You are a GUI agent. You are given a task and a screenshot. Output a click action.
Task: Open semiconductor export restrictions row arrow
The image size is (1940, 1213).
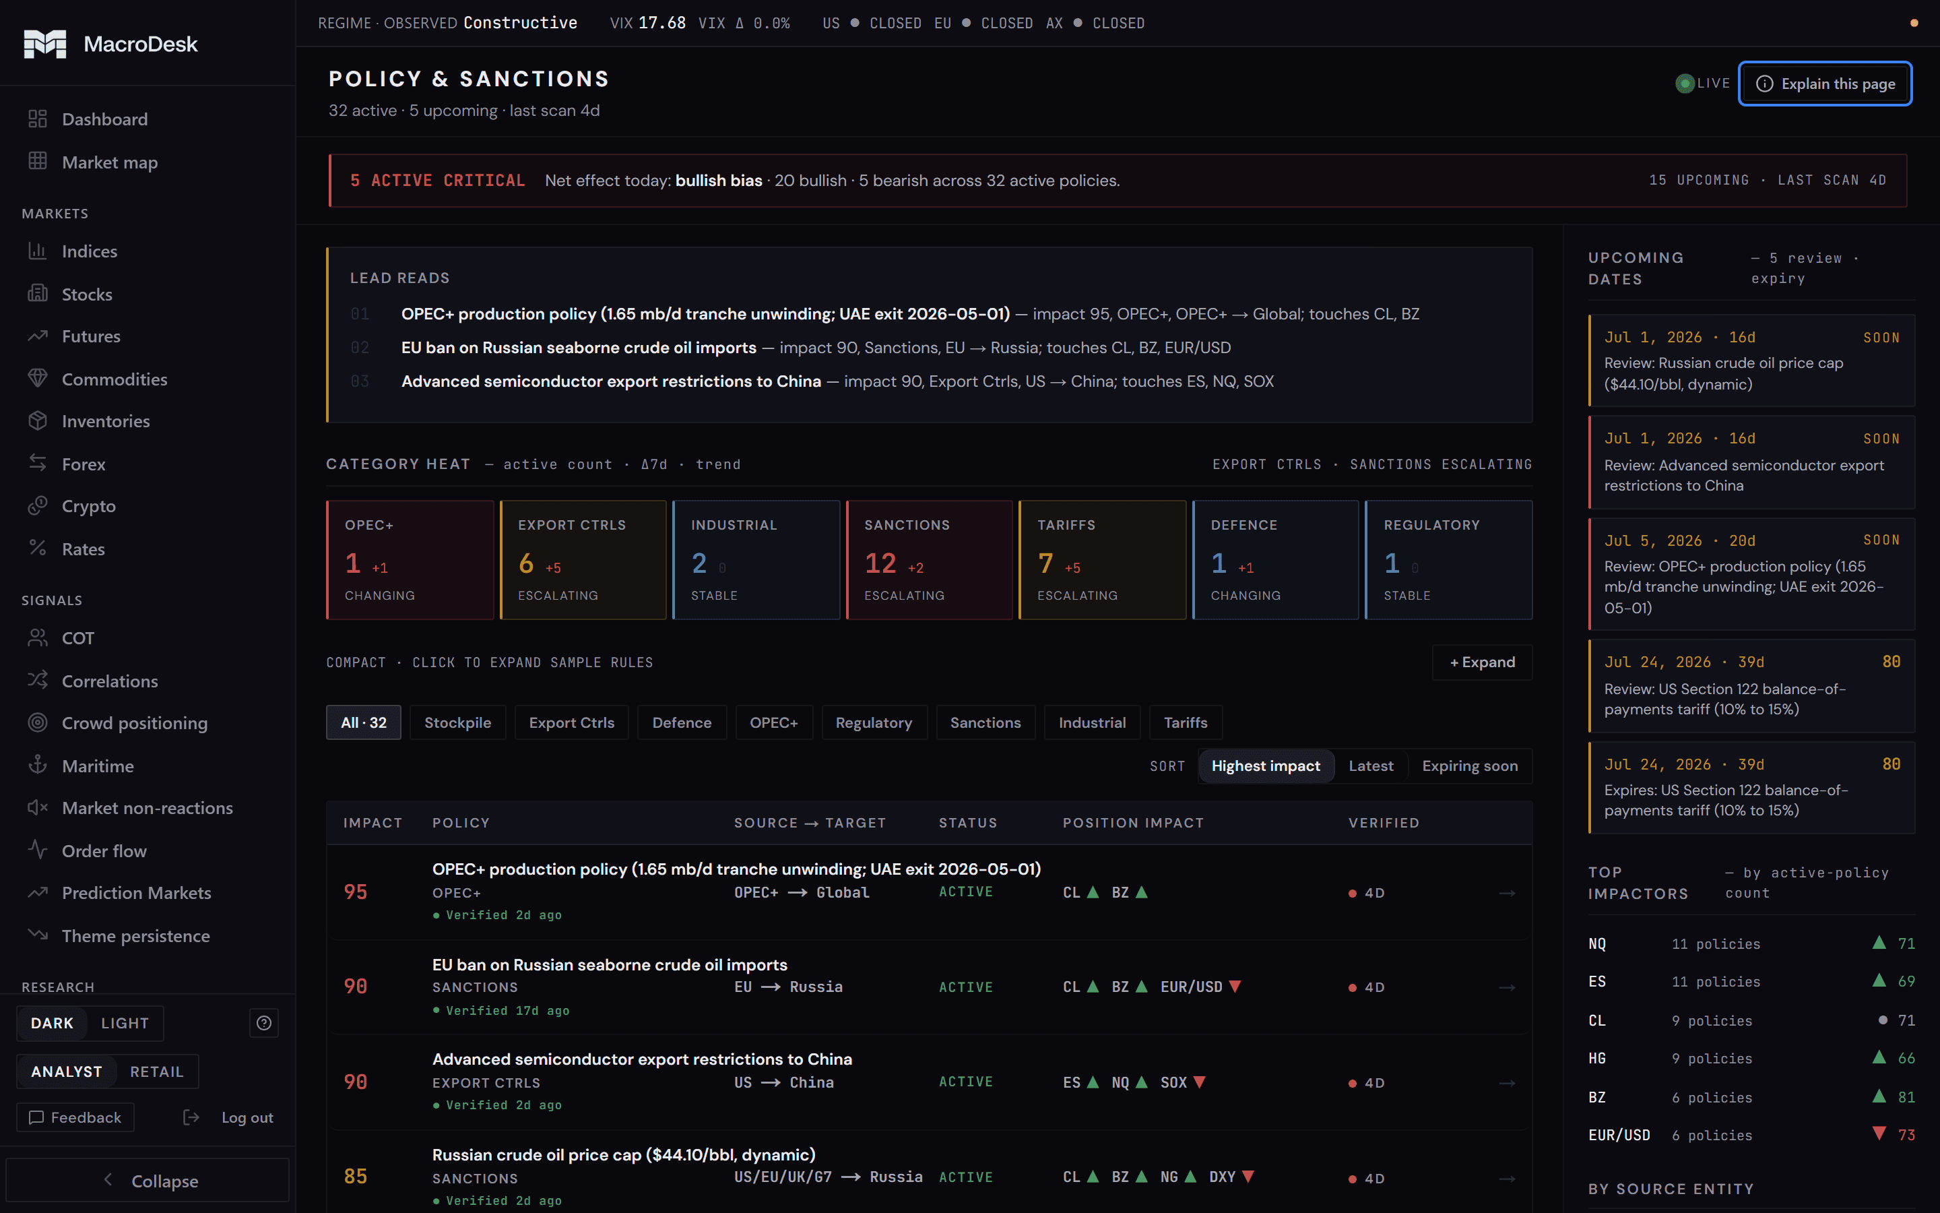pos(1506,1083)
